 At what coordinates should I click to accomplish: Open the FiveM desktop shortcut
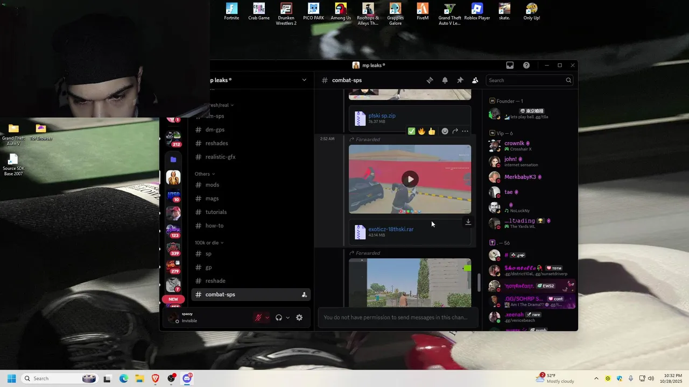pos(423,12)
